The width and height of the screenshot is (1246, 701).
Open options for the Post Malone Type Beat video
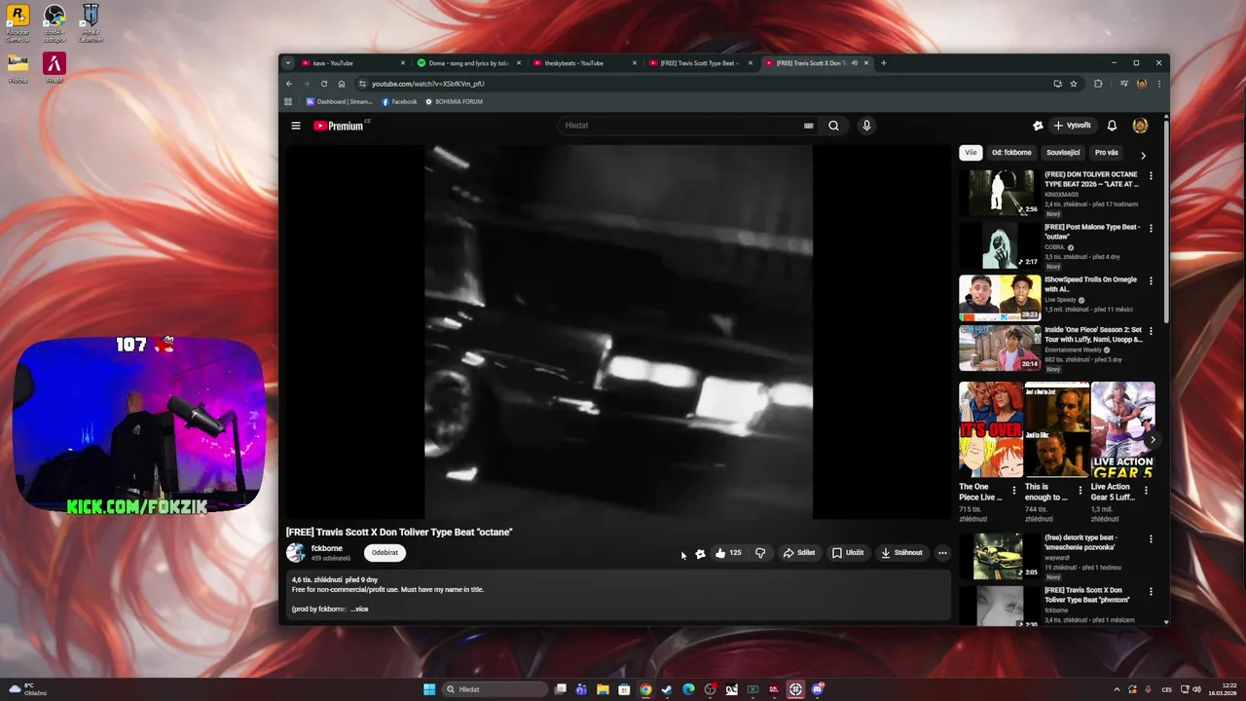[1151, 229]
